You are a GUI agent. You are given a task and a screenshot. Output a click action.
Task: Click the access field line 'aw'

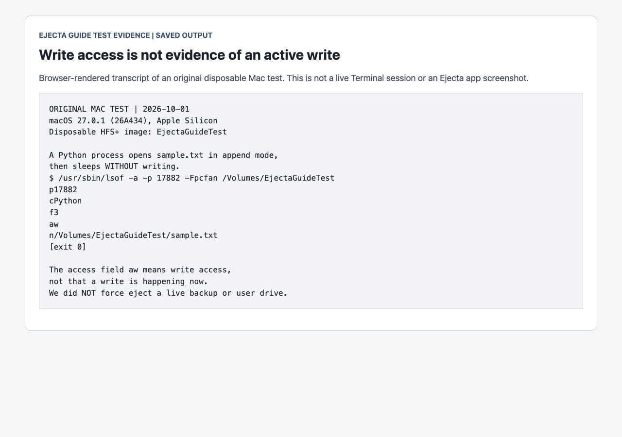pyautogui.click(x=53, y=224)
